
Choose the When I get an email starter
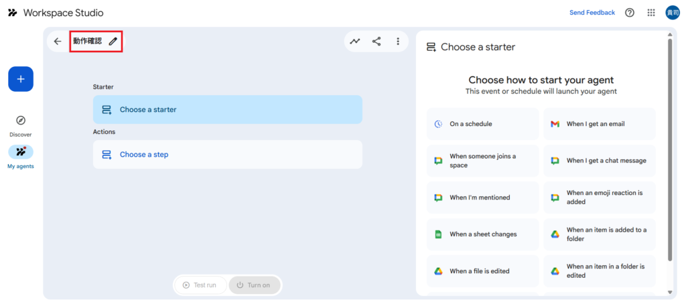[x=600, y=124]
